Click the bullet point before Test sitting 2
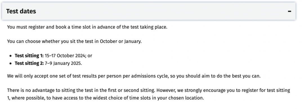This screenshot has width=304, height=110. coord(10,64)
